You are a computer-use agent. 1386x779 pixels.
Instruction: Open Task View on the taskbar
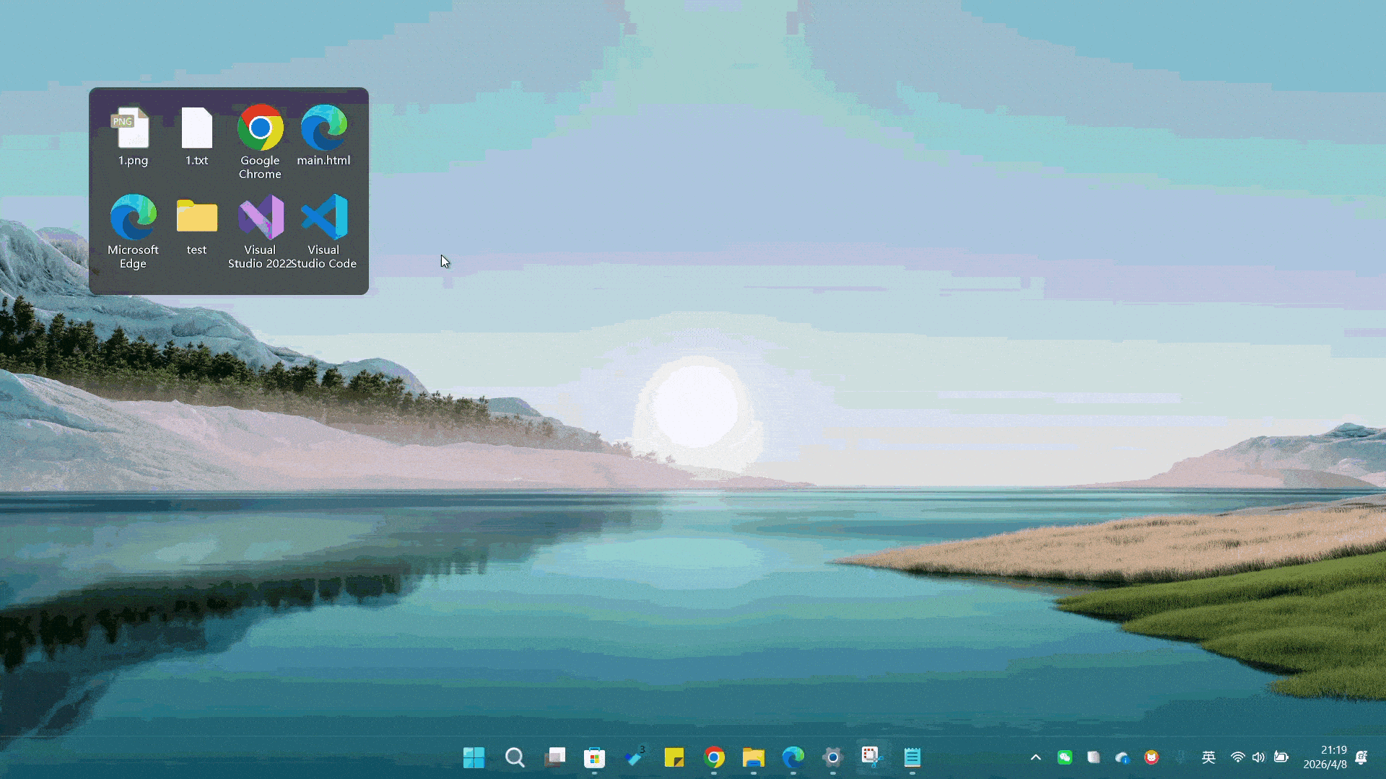[554, 757]
